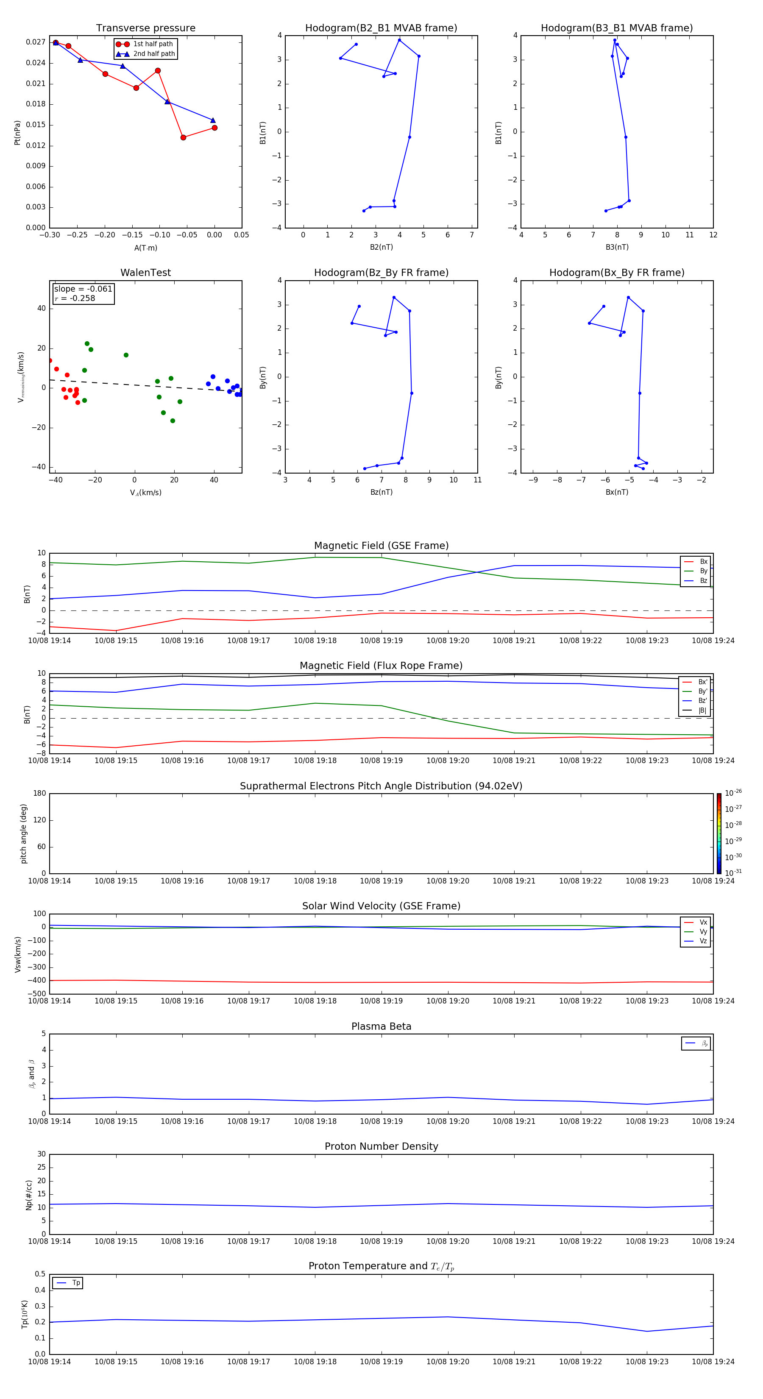Click the "Solar Wind Velocity (GSE Frame)" title
The width and height of the screenshot is (763, 1399).
(381, 906)
